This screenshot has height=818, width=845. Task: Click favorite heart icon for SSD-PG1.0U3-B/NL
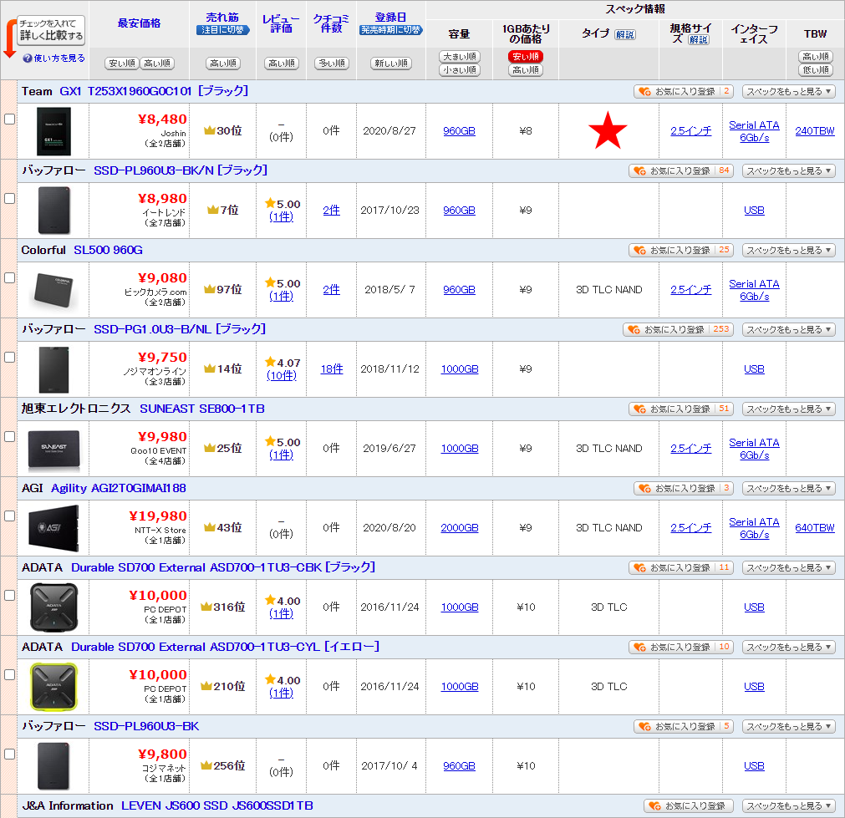(634, 329)
